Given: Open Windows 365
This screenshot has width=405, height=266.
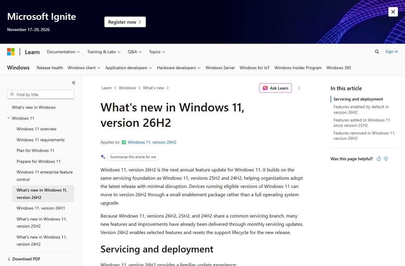Looking at the screenshot, I should 339,68.
